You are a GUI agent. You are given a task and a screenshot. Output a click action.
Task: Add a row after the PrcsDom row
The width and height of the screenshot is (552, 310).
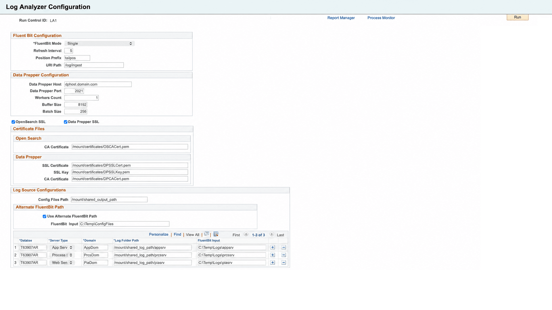click(273, 255)
